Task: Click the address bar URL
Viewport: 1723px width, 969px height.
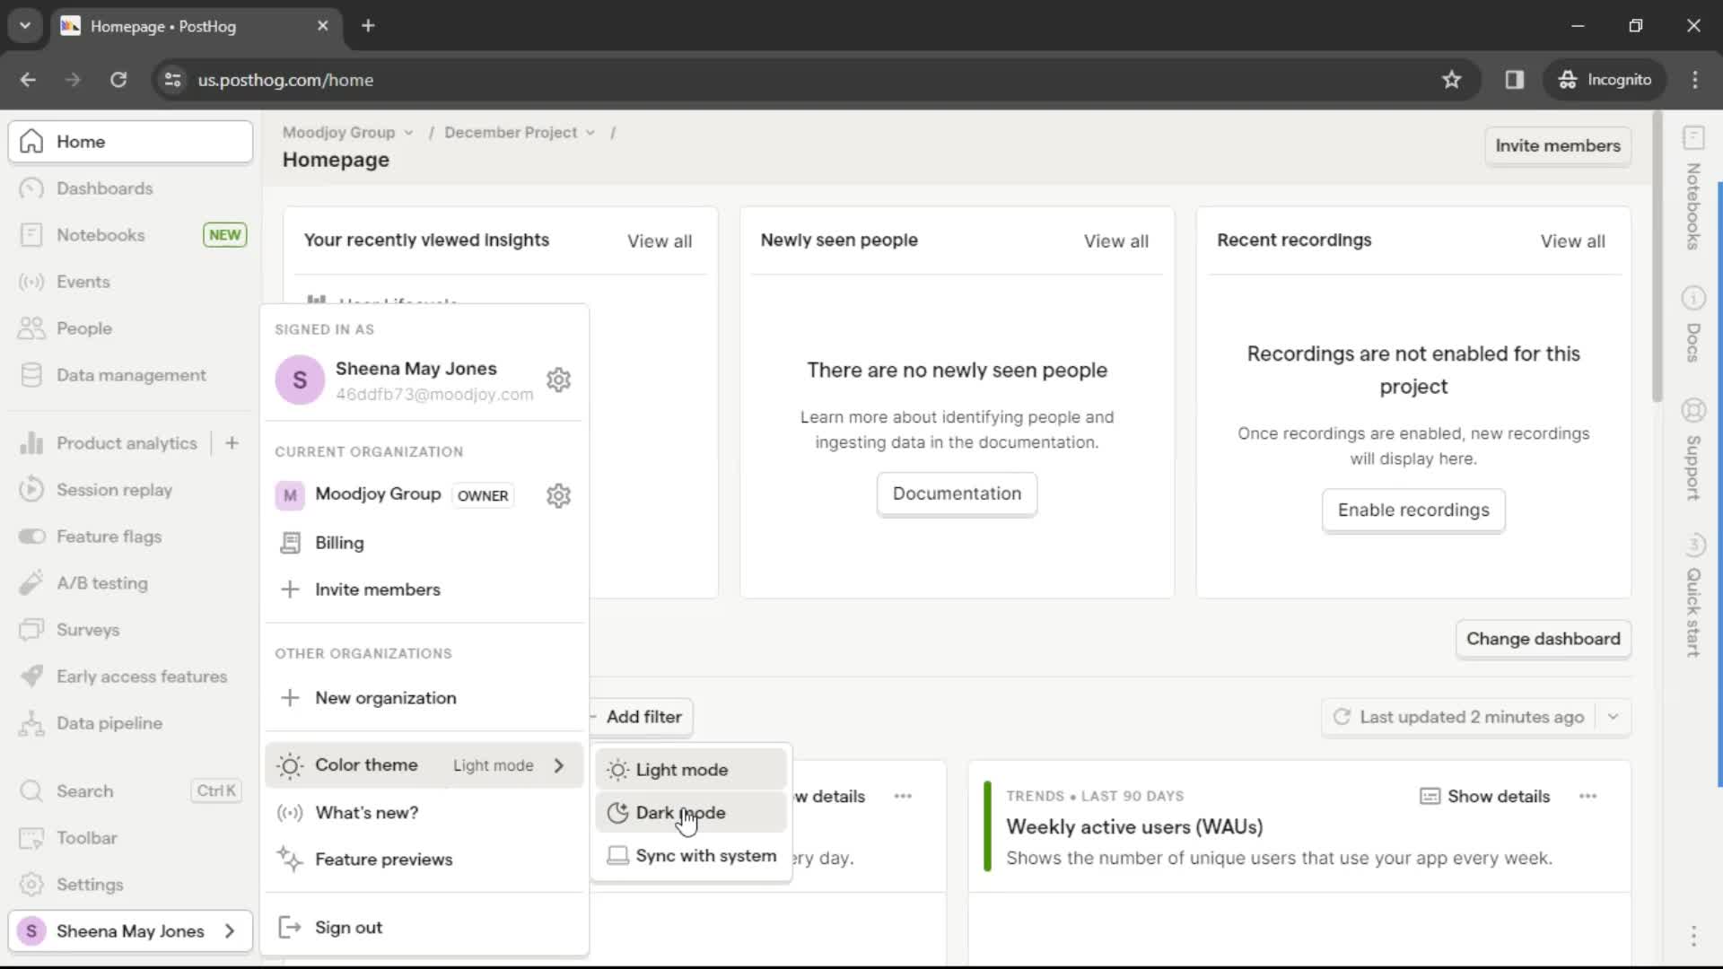Action: [x=285, y=80]
